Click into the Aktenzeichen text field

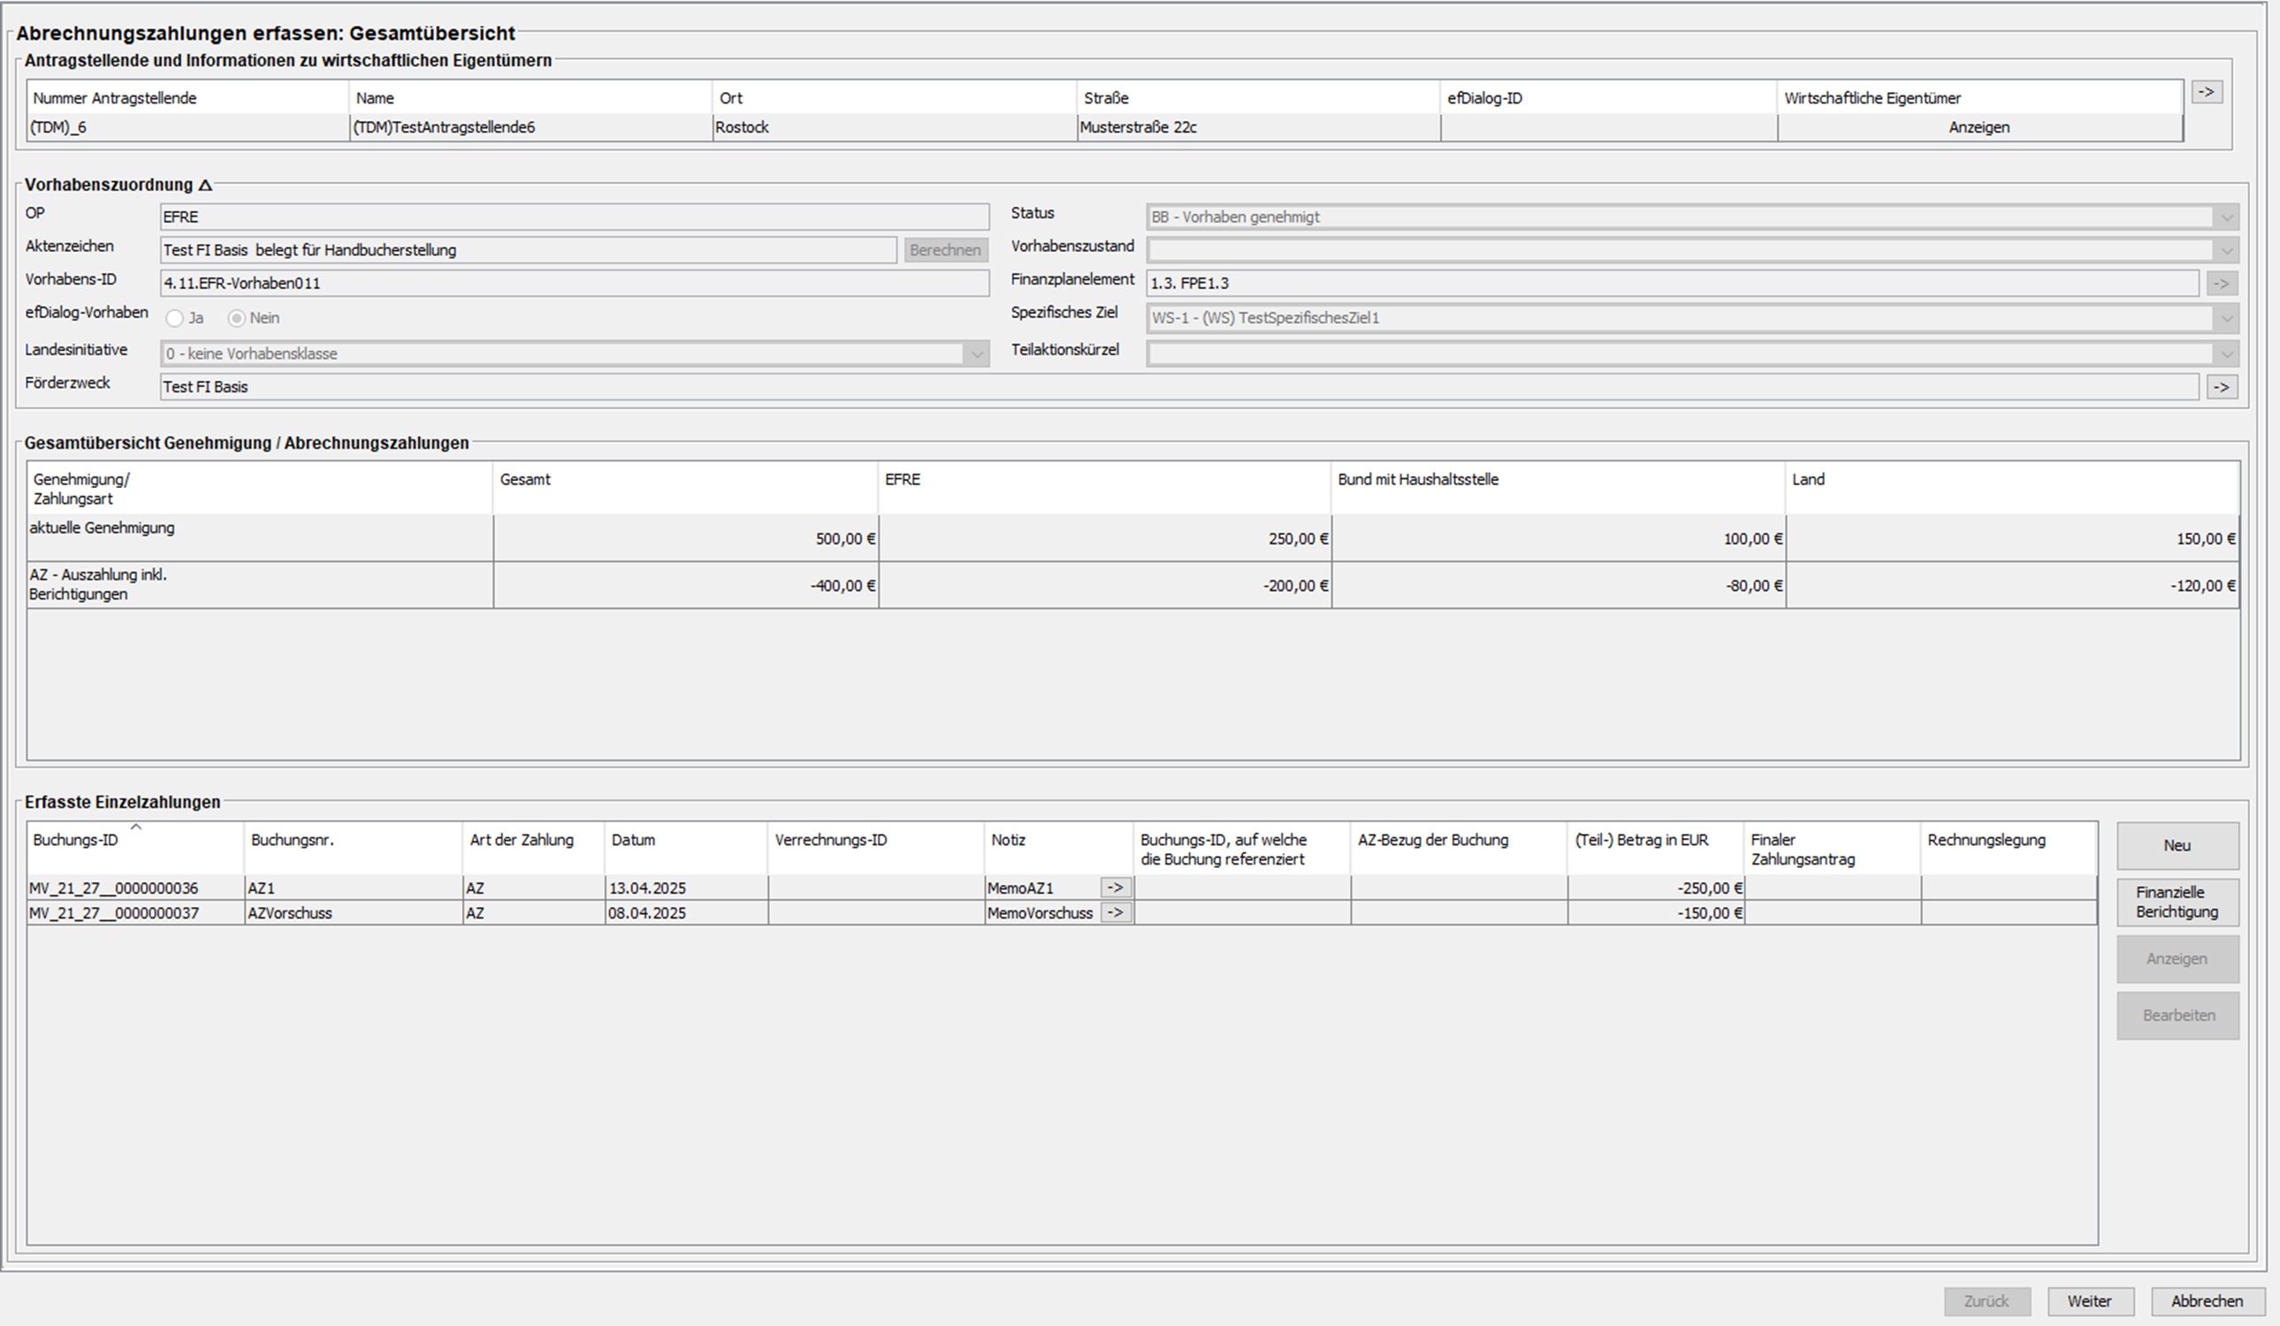[x=529, y=250]
